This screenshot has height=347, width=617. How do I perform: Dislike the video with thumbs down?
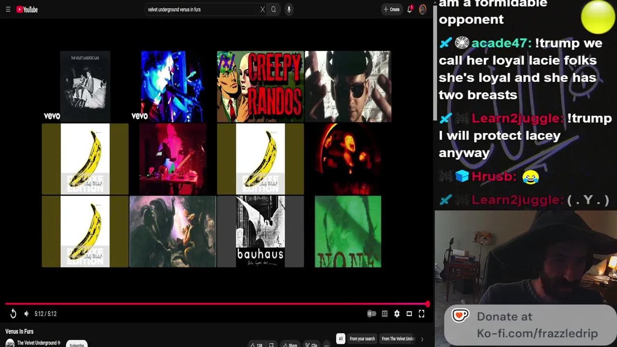271,345
